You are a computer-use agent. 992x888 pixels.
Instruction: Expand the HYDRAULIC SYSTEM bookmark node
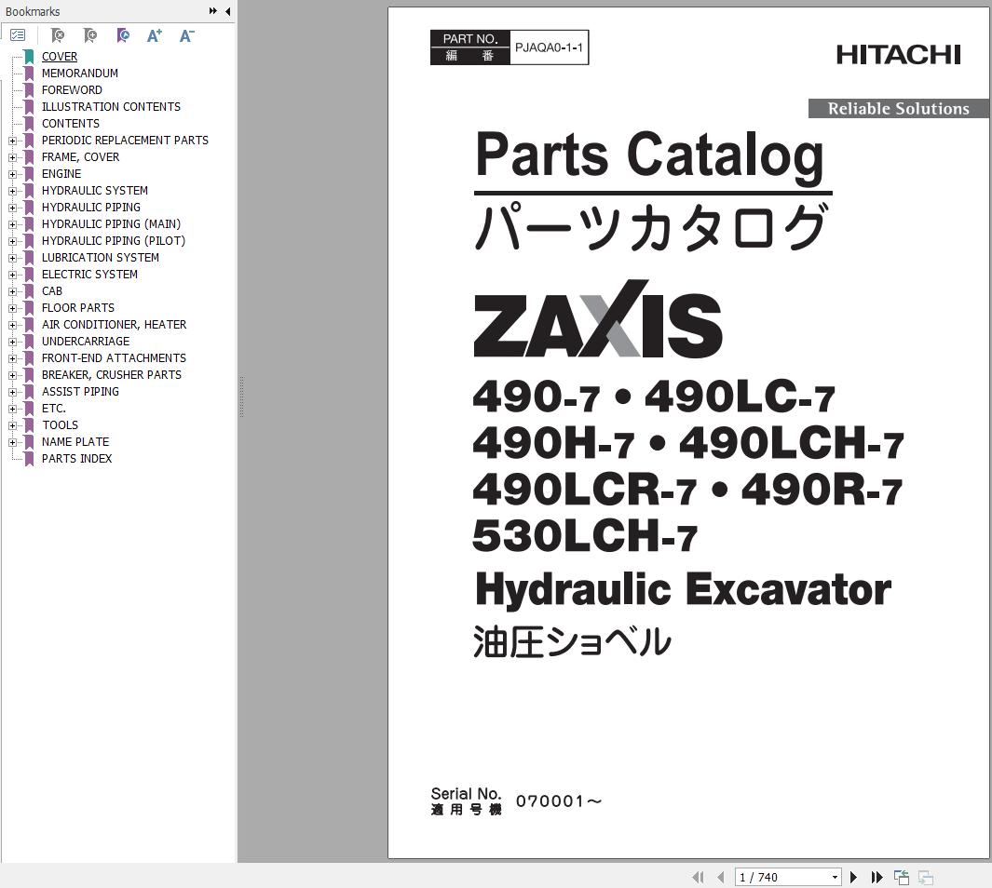[x=12, y=191]
